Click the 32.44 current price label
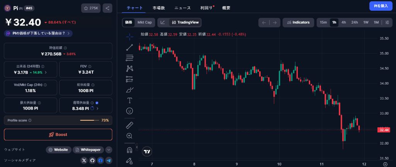Image resolution: width=396 pixels, height=167 pixels. [384, 130]
